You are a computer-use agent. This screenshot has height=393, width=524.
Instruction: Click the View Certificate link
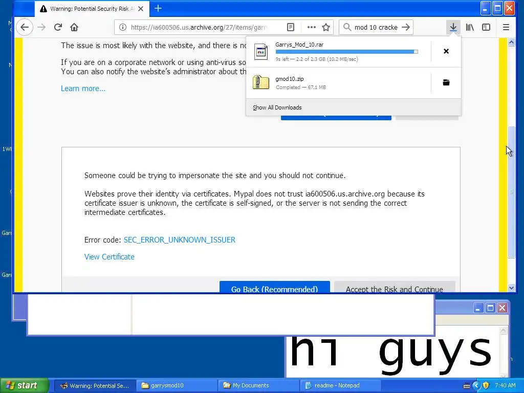110,257
